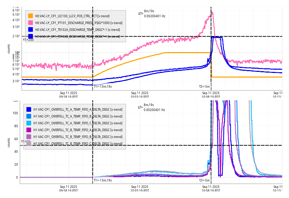Image resolution: width=289 pixels, height=198 pixels.
Task: Click the PT101_DISCHARGE_PRESS_PSIG*1000 legend text
Action: pyautogui.click(x=77, y=23)
